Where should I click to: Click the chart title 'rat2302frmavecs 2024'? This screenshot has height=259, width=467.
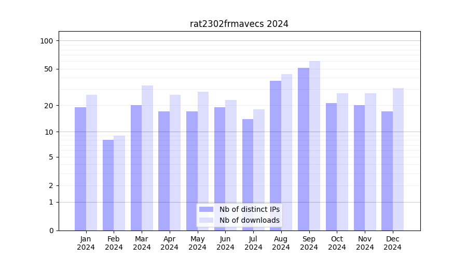point(239,24)
